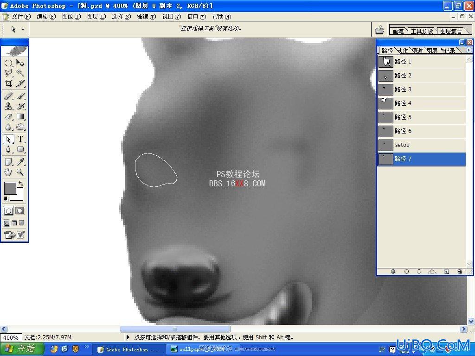475x356 pixels.
Task: Open the 视图 (View) menu
Action: click(172, 17)
